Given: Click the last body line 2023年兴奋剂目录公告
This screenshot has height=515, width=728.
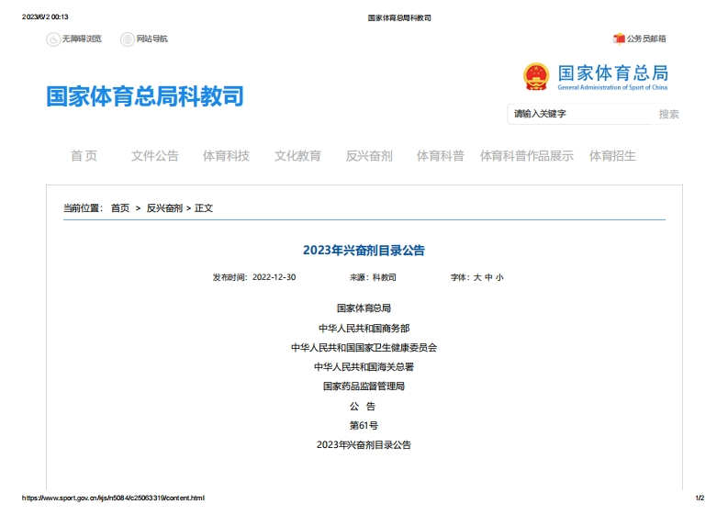Looking at the screenshot, I should 364,445.
